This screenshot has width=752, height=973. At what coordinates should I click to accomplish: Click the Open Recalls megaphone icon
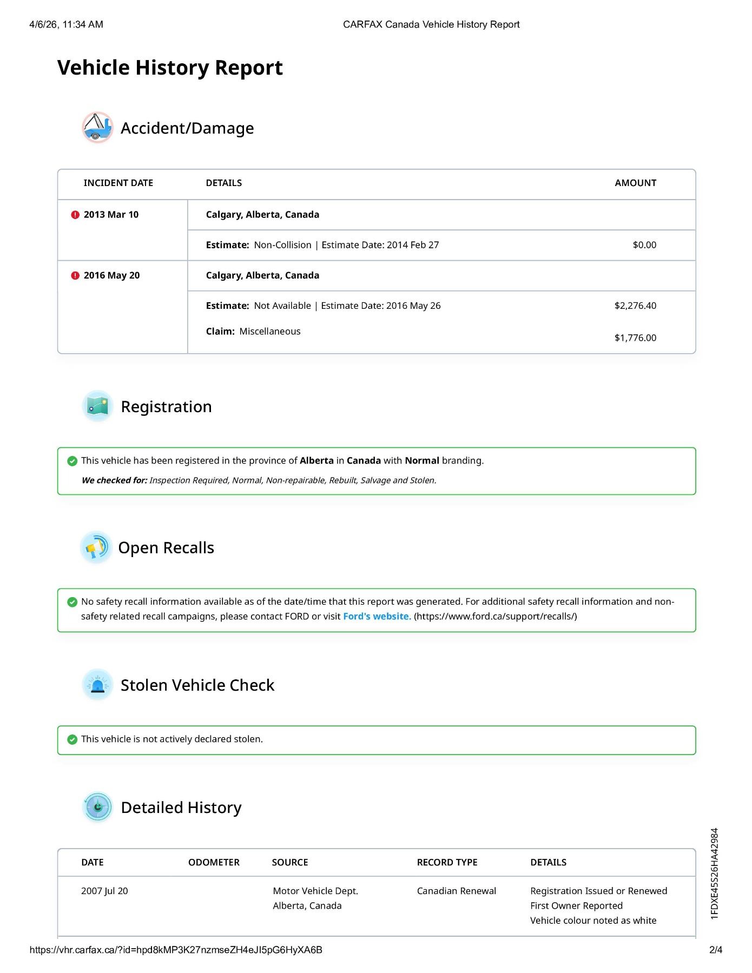click(96, 547)
